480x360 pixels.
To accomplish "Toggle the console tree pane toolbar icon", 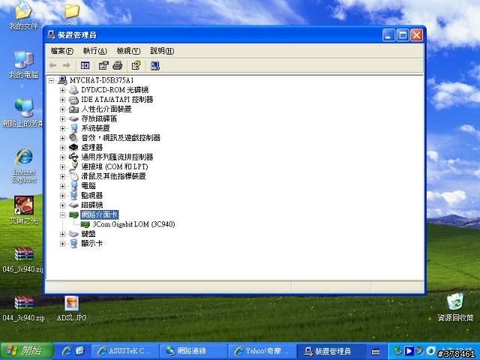I will [85, 65].
